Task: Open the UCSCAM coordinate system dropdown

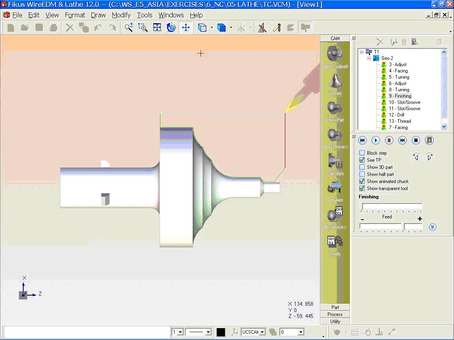Action: pos(262,332)
